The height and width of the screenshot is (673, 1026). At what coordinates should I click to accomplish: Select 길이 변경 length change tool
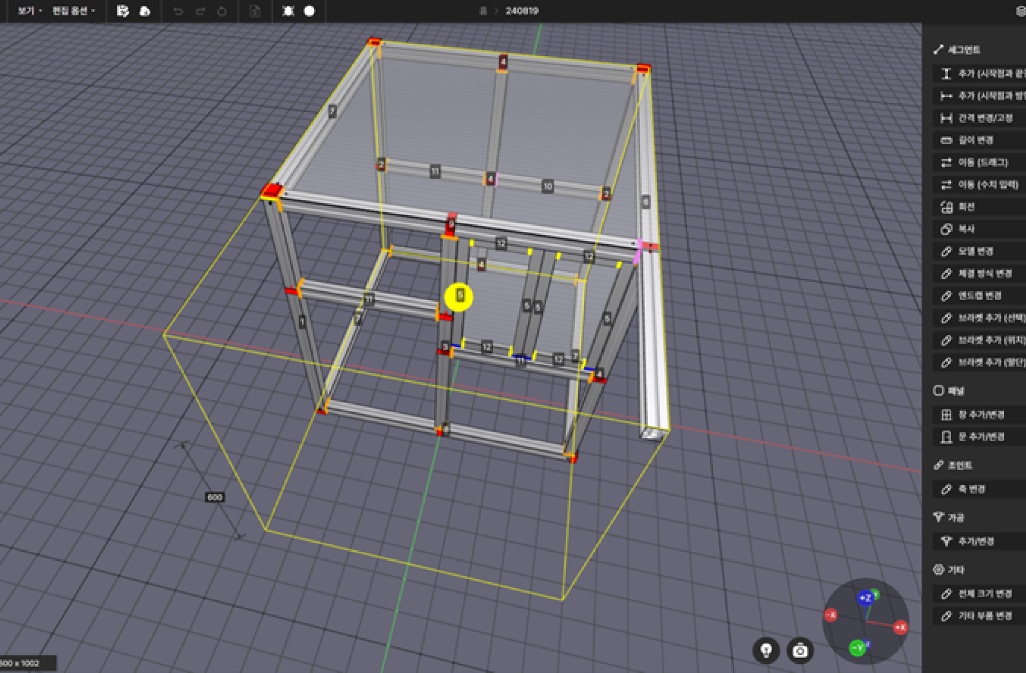975,140
